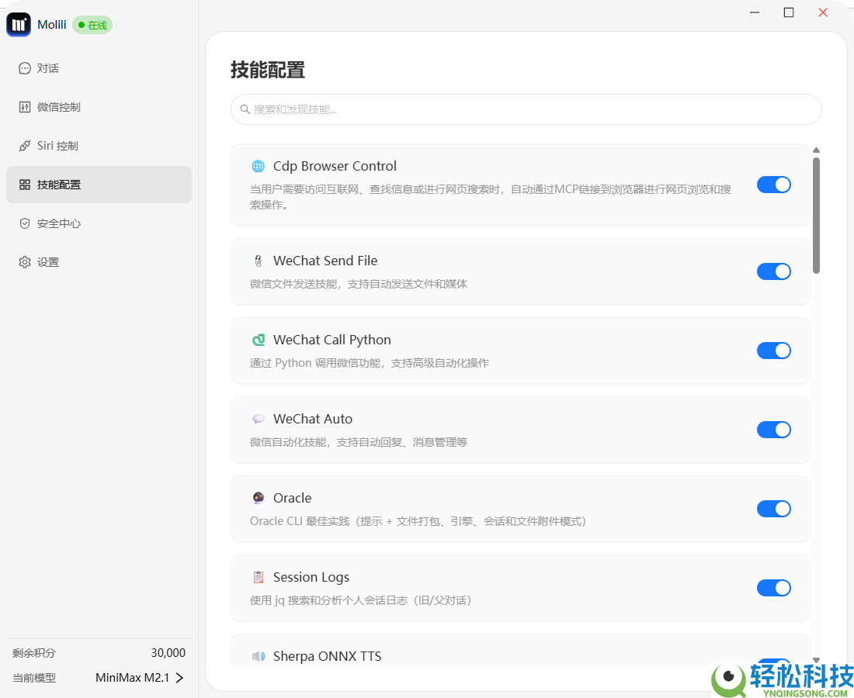This screenshot has height=698, width=854.
Task: Click the speaker icon on Sherpa ONNX TTS
Action: pyautogui.click(x=259, y=656)
